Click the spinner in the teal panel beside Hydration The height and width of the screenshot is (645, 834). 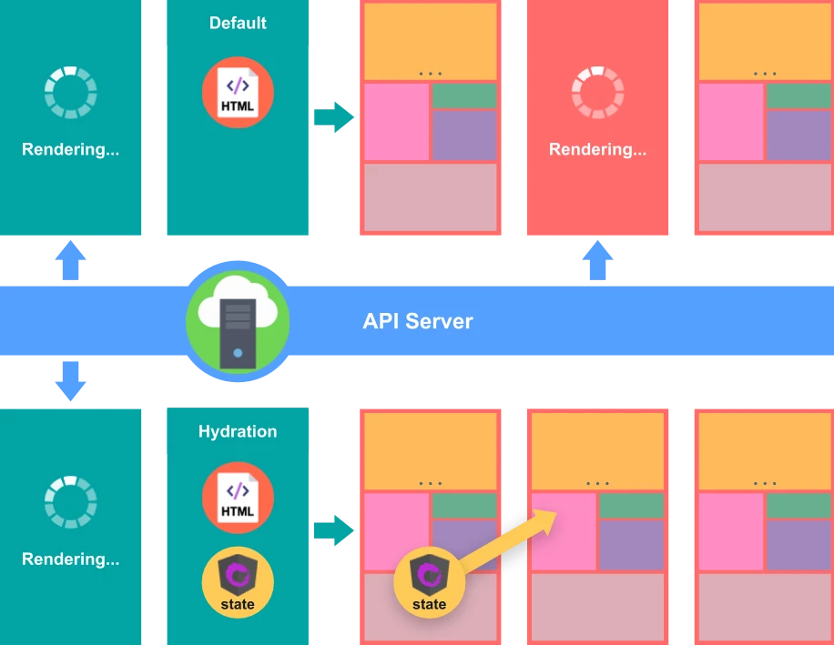click(71, 502)
